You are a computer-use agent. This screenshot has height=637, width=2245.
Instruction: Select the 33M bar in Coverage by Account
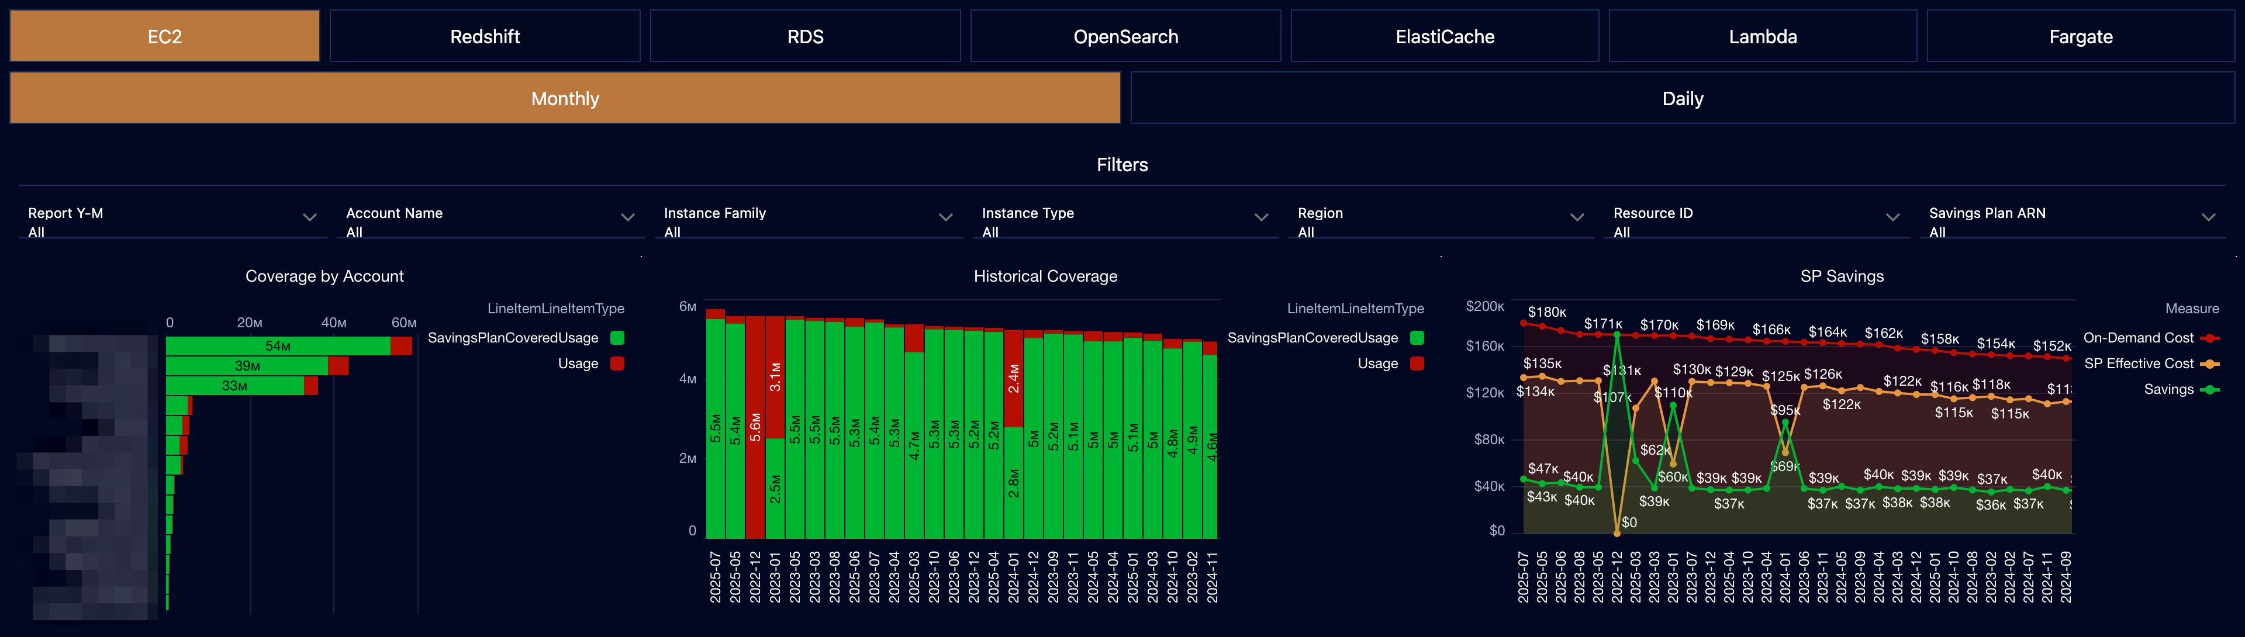[234, 385]
